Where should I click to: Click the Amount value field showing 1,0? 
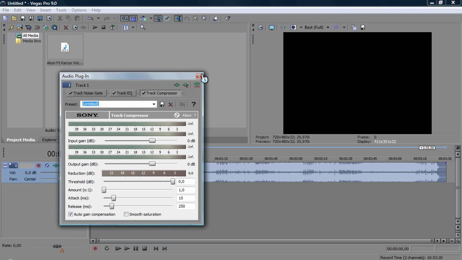(186, 190)
